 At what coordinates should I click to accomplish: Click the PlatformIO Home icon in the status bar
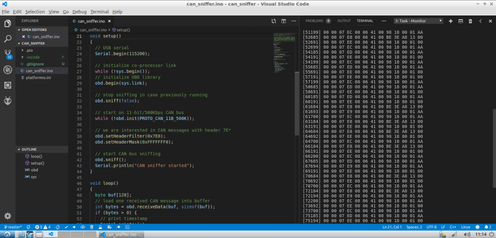[58, 227]
